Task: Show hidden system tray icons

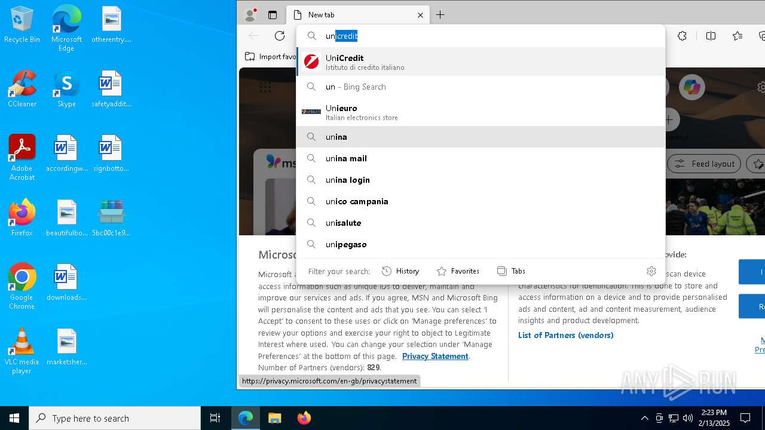Action: (x=644, y=418)
